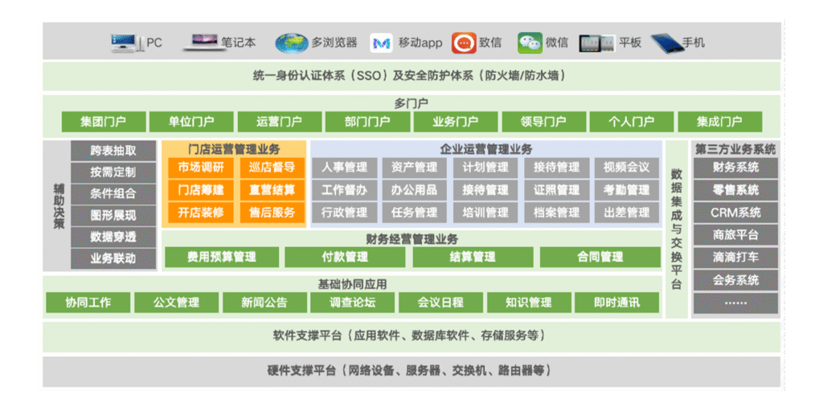Switch to the 领导门户 portal
The width and height of the screenshot is (823, 410).
(543, 122)
